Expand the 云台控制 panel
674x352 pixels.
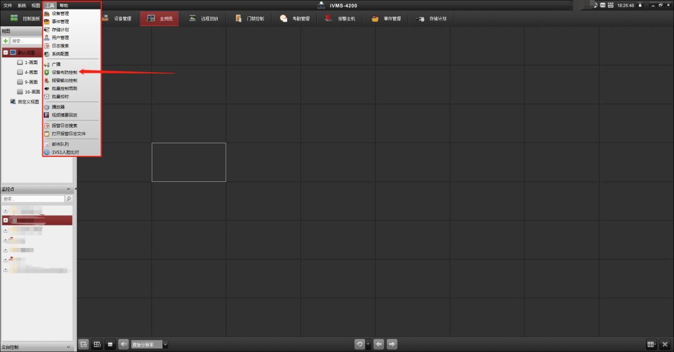pos(68,347)
